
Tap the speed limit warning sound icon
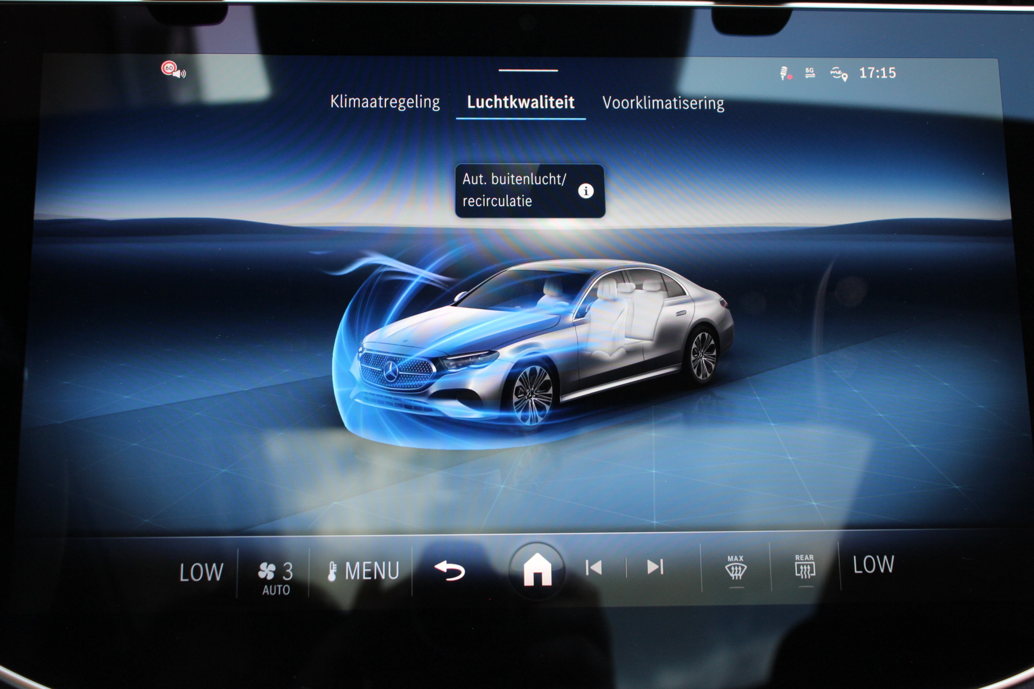(x=173, y=70)
